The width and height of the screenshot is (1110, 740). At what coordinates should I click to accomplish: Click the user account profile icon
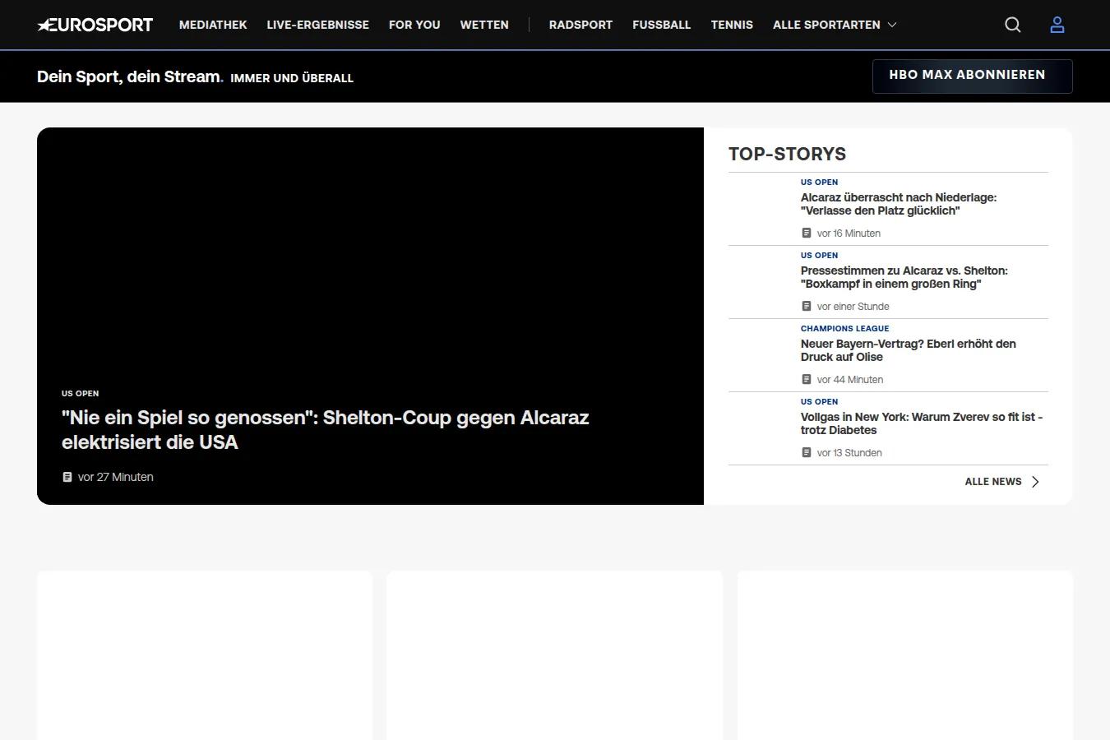(1057, 25)
